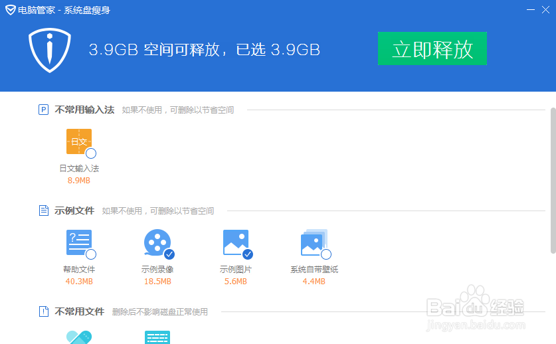This screenshot has width=556, height=344.
Task: Click the 不常用输入法 section heading
Action: tap(84, 110)
